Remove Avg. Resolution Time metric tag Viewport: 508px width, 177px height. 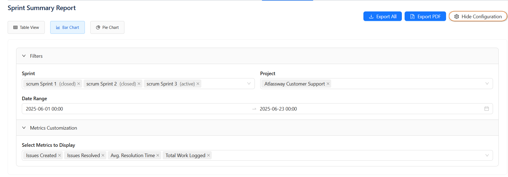158,155
